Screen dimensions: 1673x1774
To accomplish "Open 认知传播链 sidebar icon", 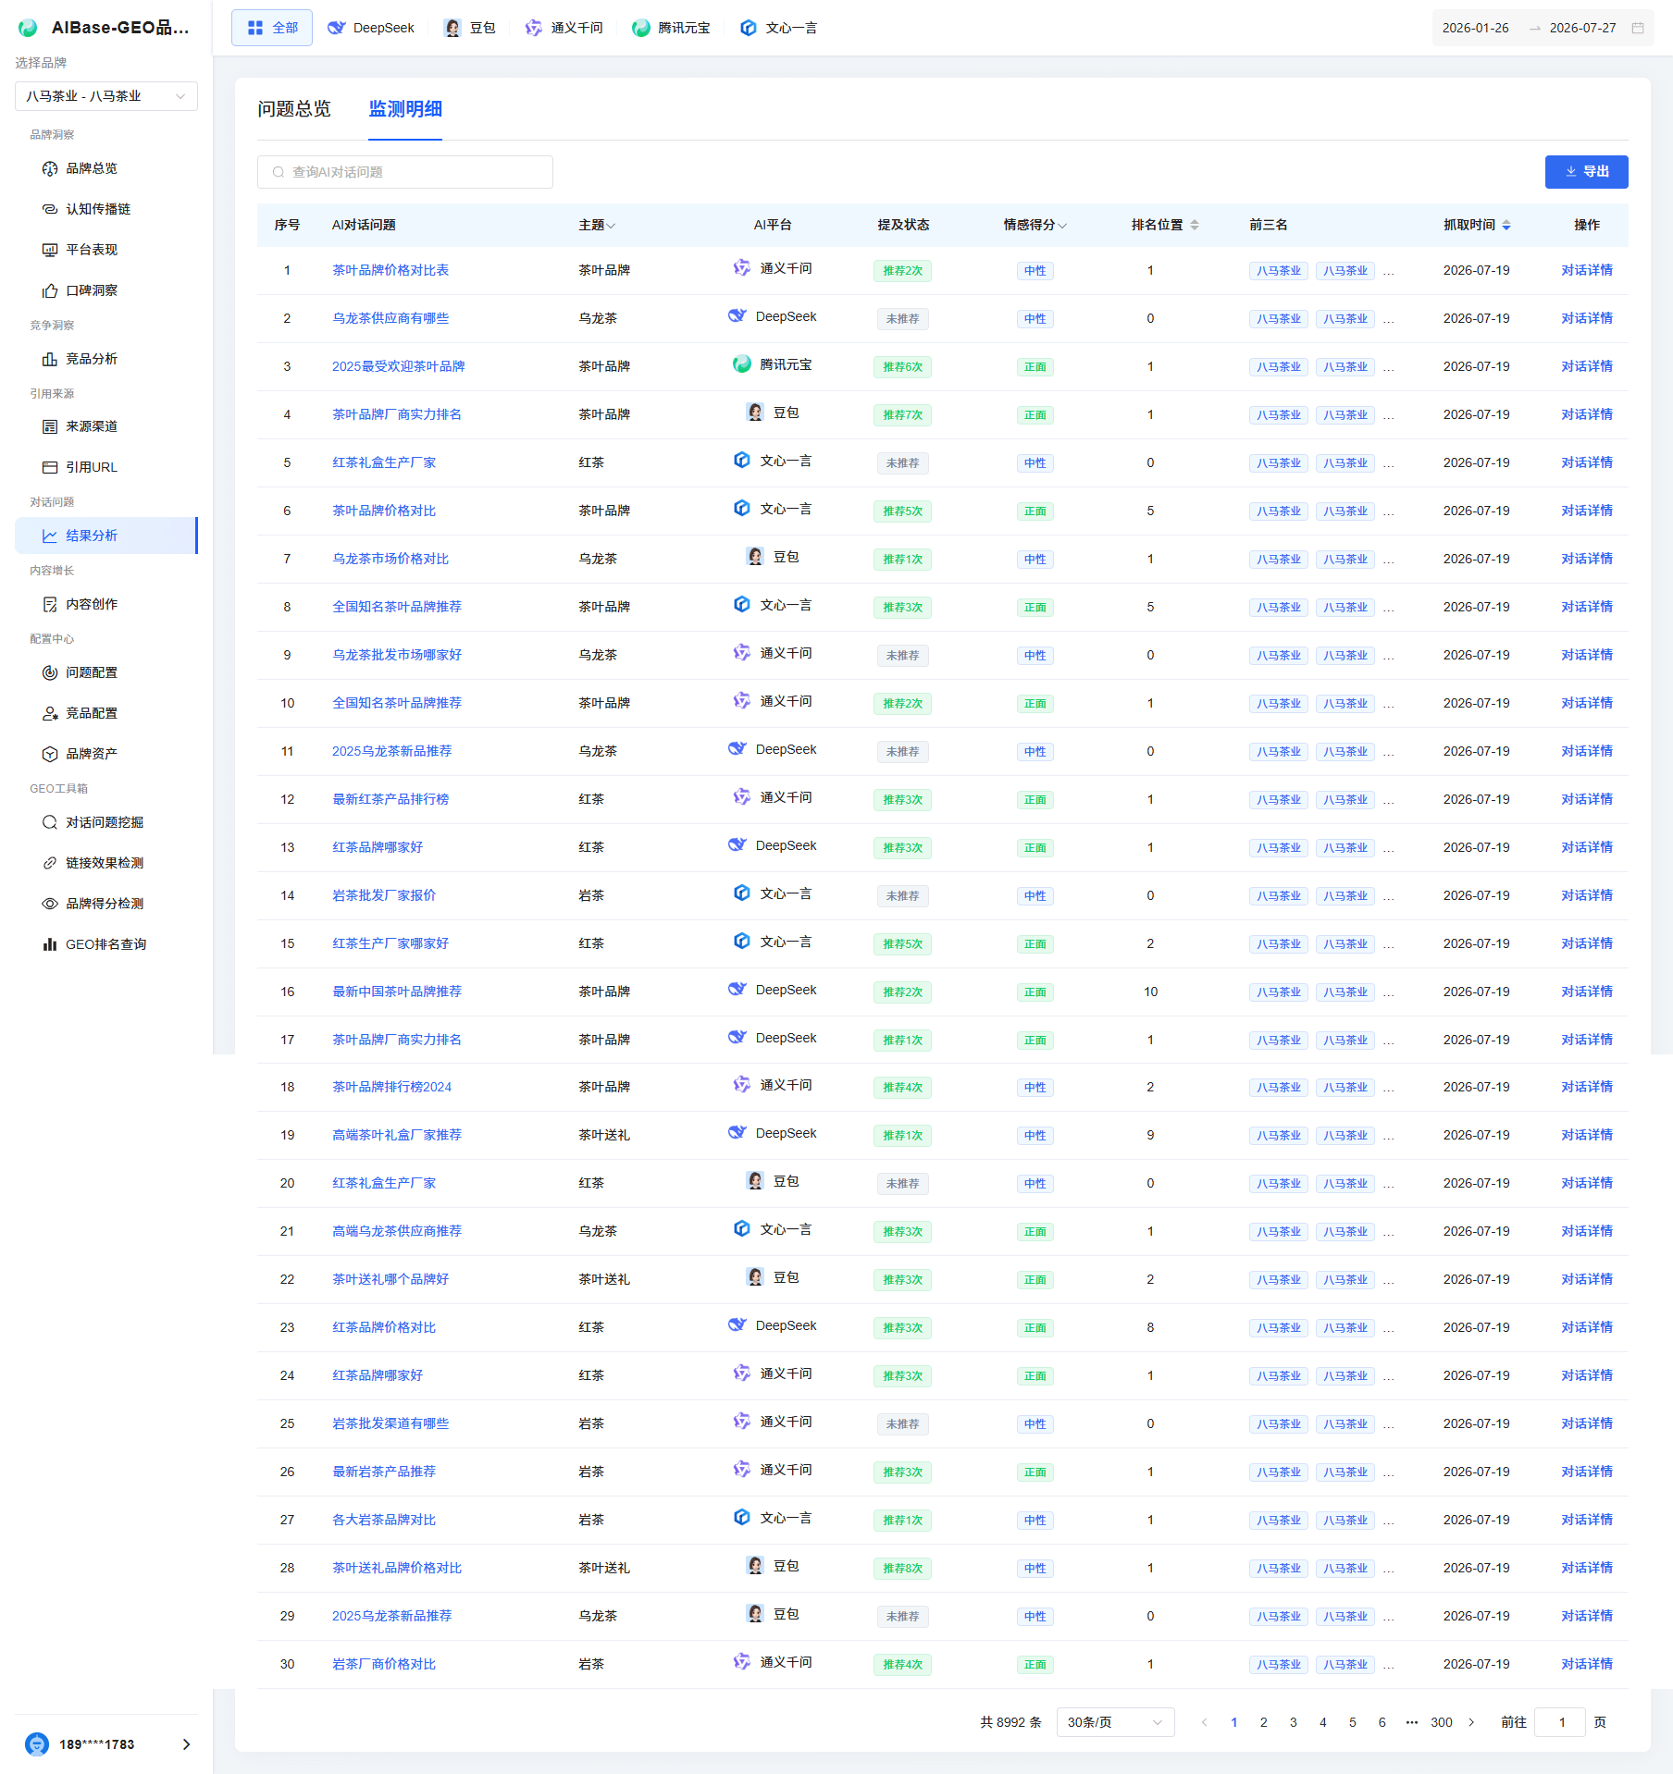I will (50, 209).
